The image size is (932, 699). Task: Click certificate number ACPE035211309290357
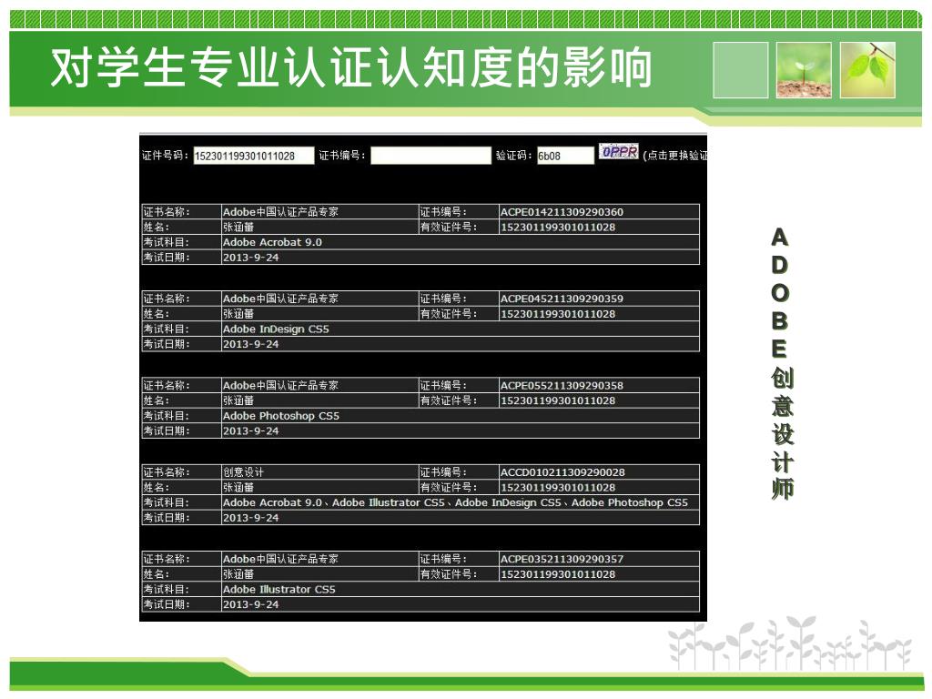pyautogui.click(x=562, y=559)
